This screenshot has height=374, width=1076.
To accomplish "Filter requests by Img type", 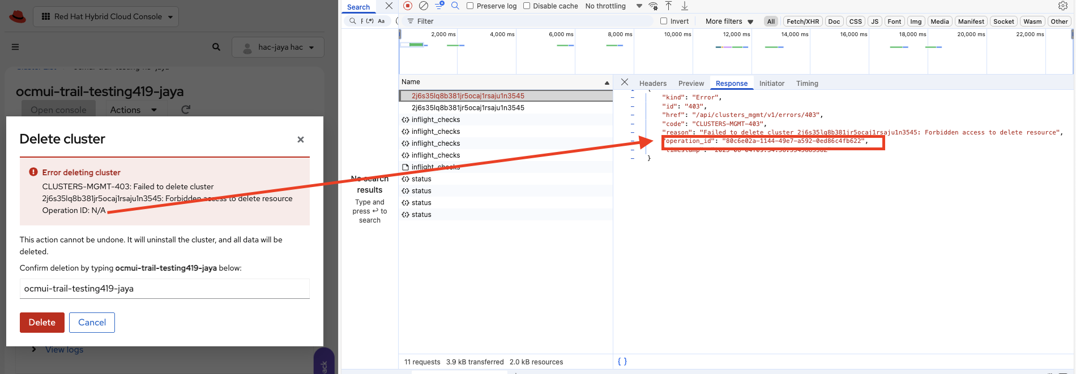I will point(916,21).
